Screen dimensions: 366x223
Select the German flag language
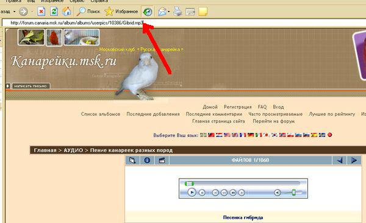click(x=251, y=135)
